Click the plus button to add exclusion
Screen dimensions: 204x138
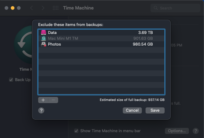tap(43, 100)
